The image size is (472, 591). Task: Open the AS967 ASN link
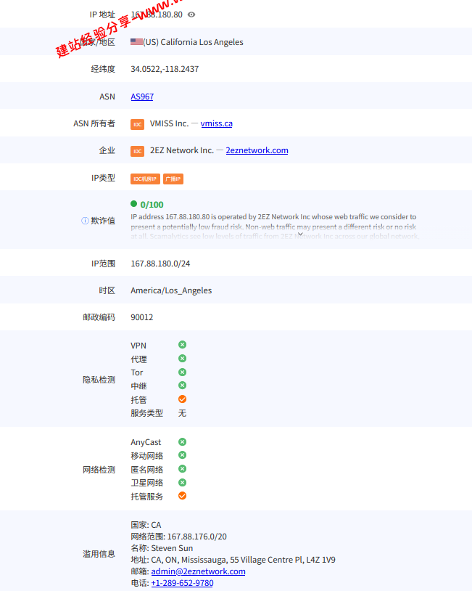(x=142, y=97)
